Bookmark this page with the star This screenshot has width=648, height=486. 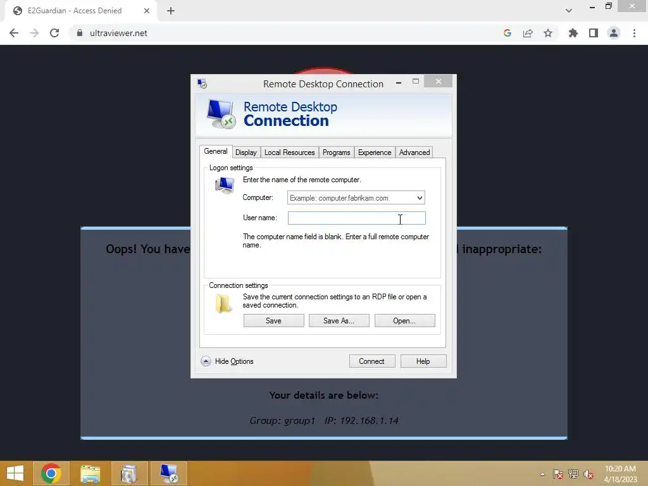(548, 33)
